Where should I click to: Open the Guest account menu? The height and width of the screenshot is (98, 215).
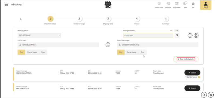tap(206, 5)
